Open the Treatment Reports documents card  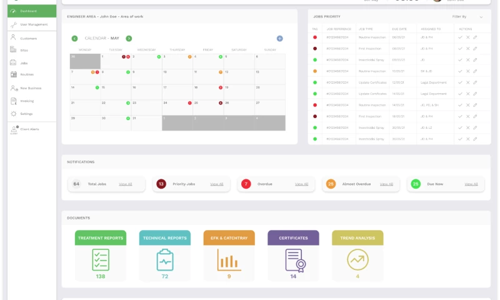tap(101, 256)
